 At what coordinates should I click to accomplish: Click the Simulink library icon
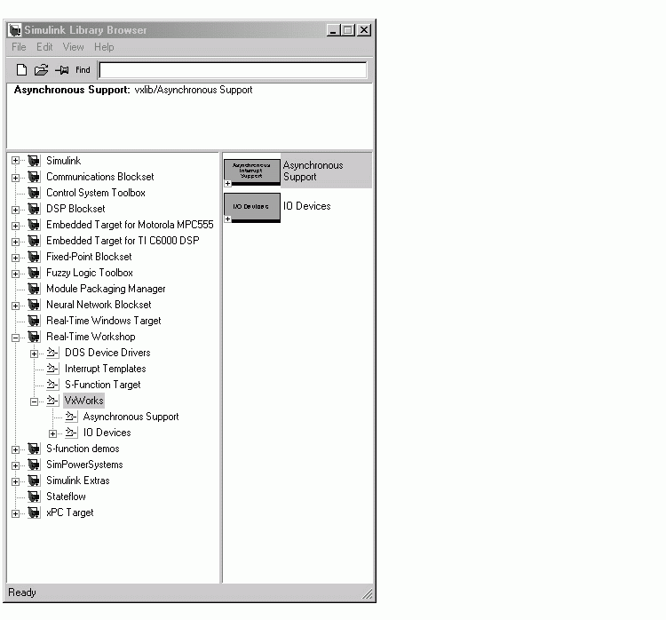coord(34,161)
